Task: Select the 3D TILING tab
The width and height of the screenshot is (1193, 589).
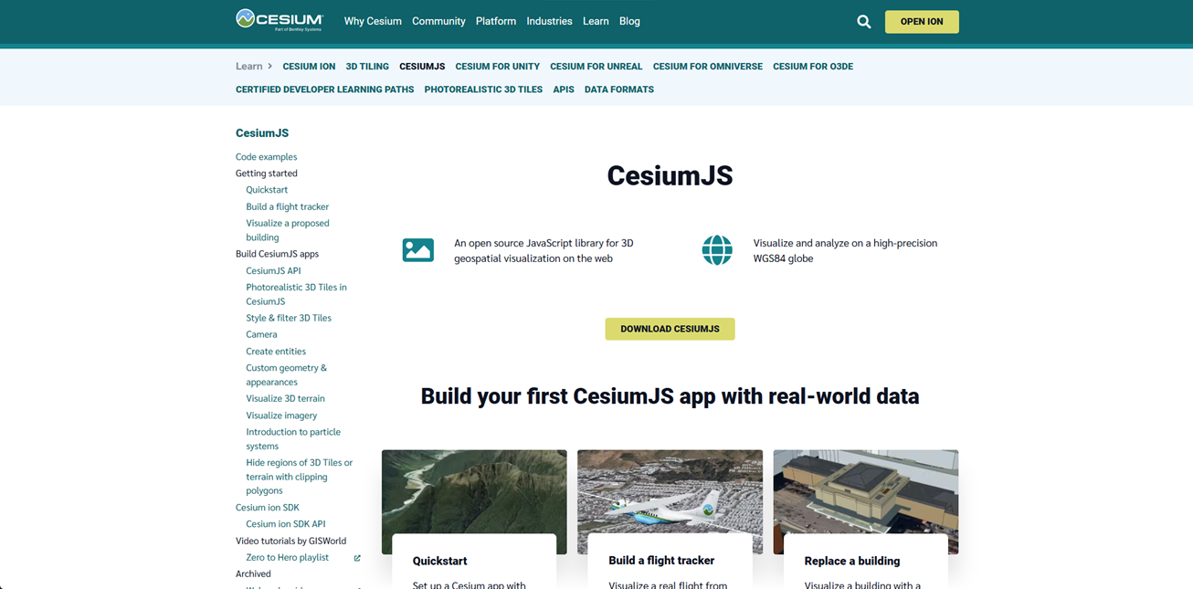Action: [x=367, y=67]
